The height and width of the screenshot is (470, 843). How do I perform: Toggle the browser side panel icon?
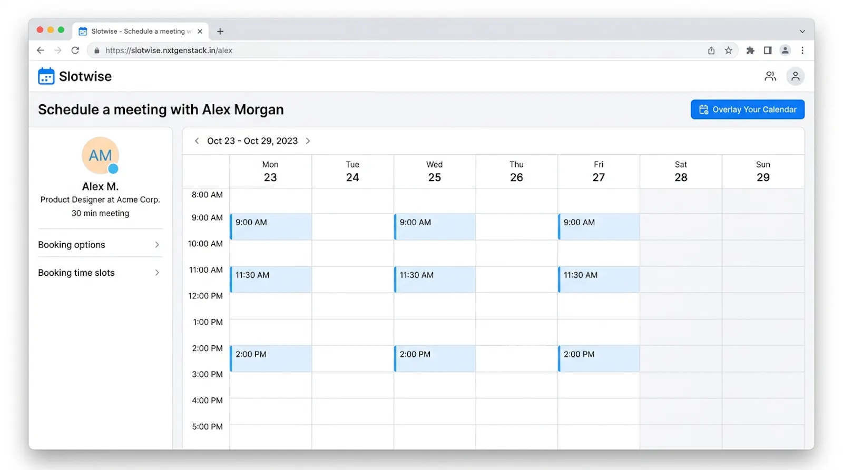pyautogui.click(x=768, y=51)
